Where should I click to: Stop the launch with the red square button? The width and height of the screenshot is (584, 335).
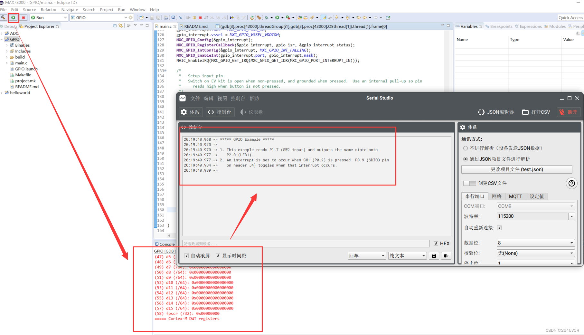(24, 17)
